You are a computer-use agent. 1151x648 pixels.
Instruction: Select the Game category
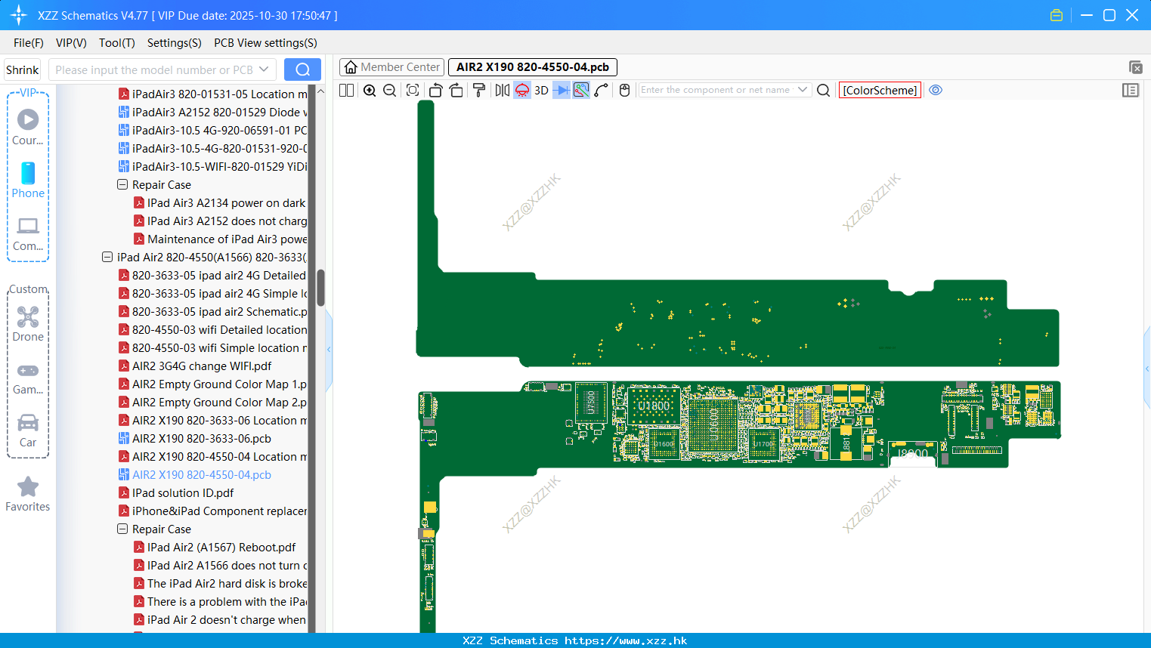[28, 378]
